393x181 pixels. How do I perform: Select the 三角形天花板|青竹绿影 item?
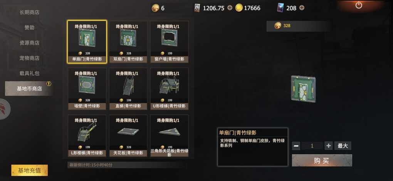point(170,136)
